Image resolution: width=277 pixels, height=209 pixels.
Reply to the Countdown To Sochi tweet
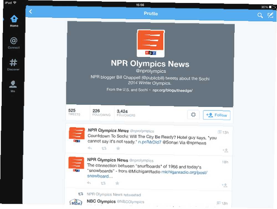point(90,148)
